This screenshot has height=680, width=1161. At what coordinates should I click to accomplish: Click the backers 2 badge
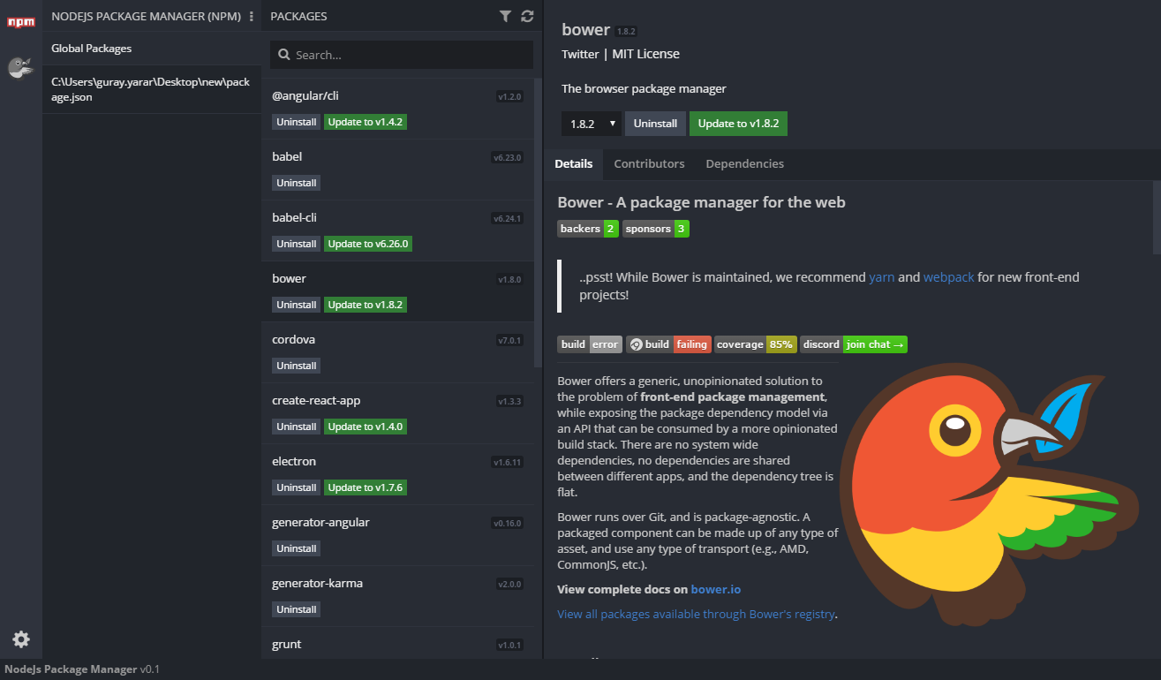[x=588, y=229]
